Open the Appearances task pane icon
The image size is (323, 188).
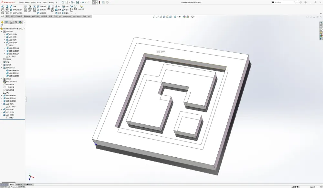click(x=321, y=36)
